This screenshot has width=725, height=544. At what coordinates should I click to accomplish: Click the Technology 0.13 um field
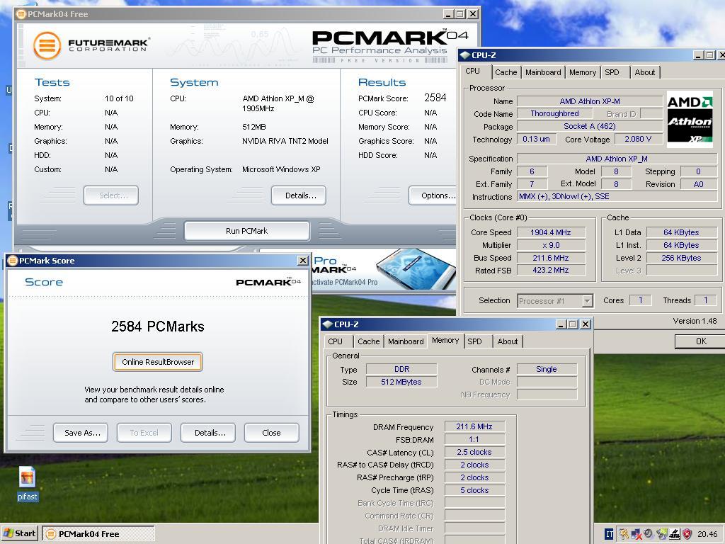[536, 140]
